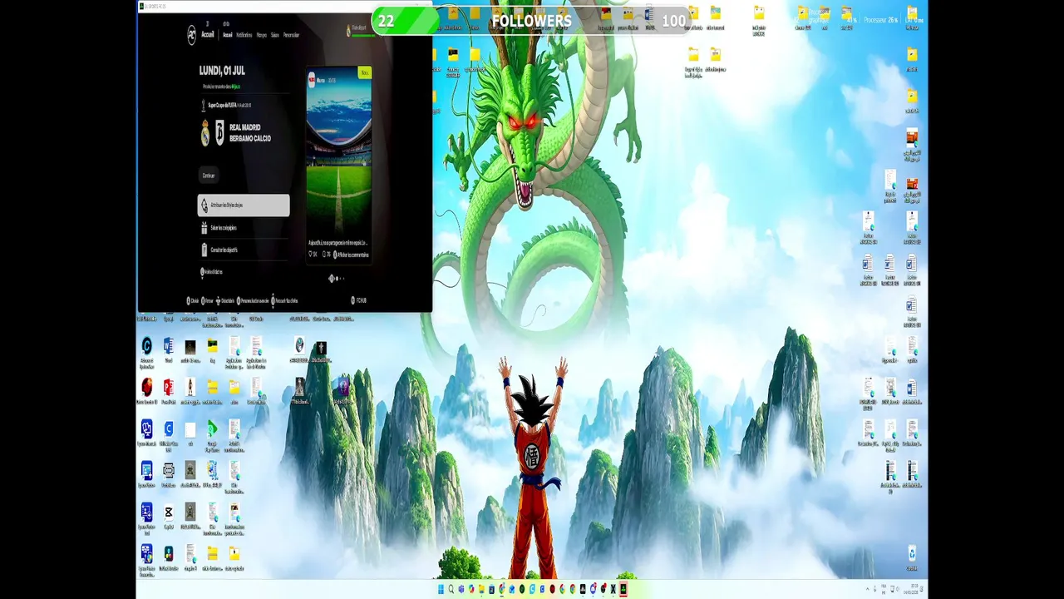Click the Afficher les commentaires link
Screen dimensions: 1064x599
(x=352, y=255)
